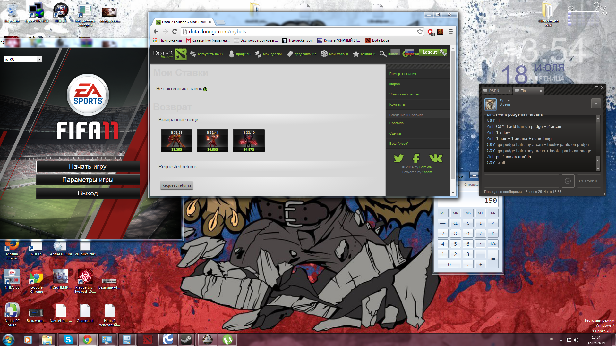The height and width of the screenshot is (346, 616).
Task: Open загрузить цены in lounge navbar
Action: pos(207,54)
